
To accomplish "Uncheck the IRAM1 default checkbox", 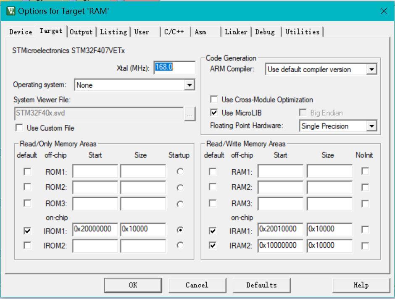I will coord(213,231).
